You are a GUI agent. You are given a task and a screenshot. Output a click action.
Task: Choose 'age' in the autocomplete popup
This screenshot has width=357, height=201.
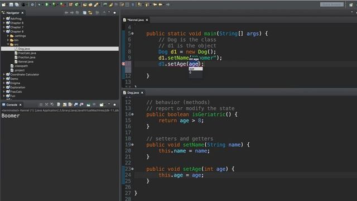coord(196,69)
